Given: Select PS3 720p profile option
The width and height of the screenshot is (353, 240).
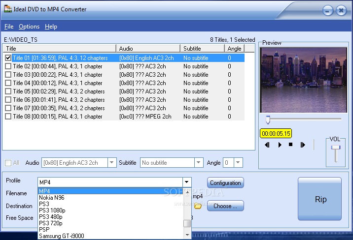Looking at the screenshot, I should 110,223.
